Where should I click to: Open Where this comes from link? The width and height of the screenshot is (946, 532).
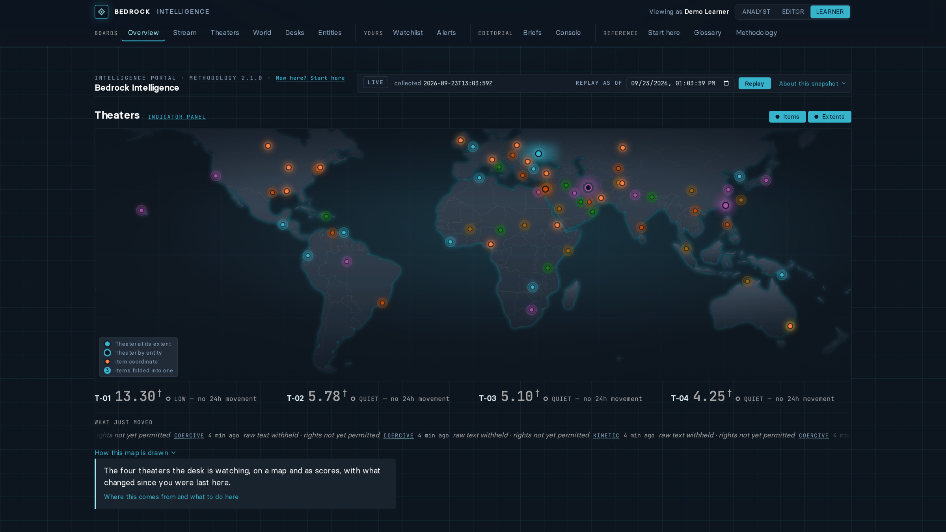[x=171, y=497]
